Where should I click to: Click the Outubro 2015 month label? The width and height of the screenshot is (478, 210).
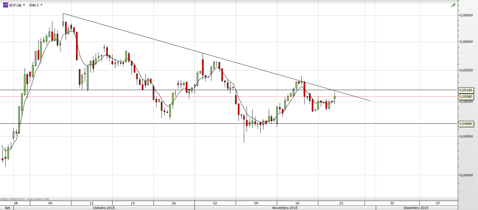[104, 208]
